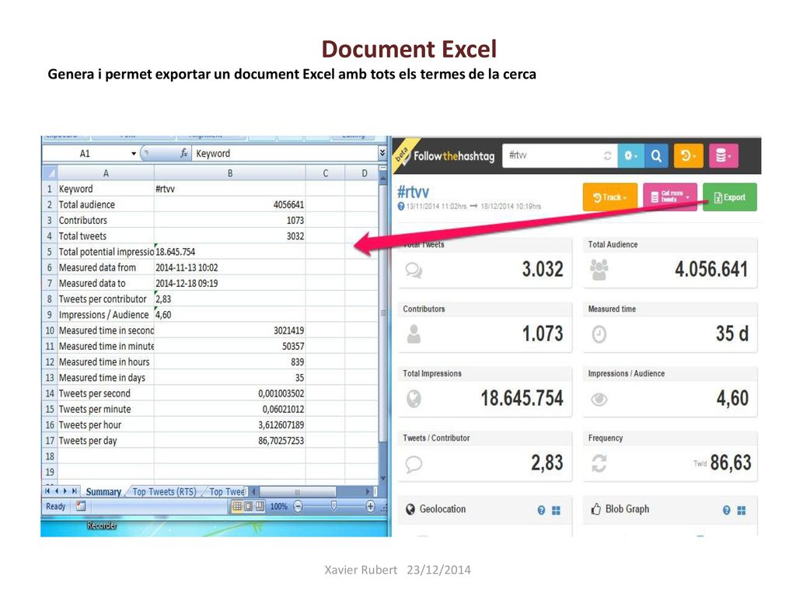The height and width of the screenshot is (597, 796).
Task: Select row 12 header in Excel
Action: coord(50,362)
